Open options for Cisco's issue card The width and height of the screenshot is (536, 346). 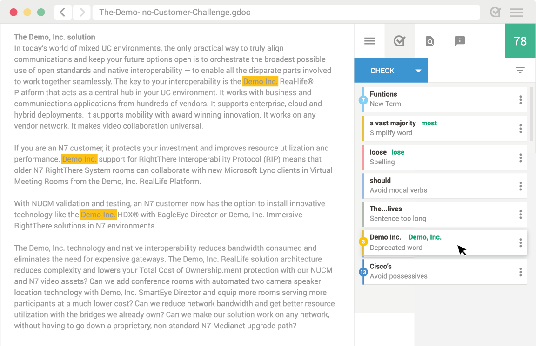click(520, 272)
